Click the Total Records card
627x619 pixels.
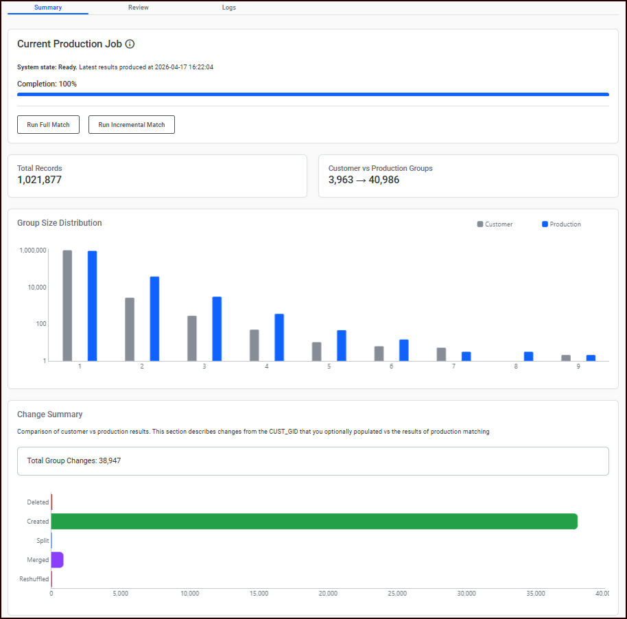pyautogui.click(x=157, y=176)
